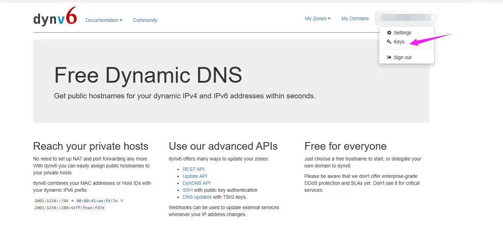Open the DynDNS API link

196,183
